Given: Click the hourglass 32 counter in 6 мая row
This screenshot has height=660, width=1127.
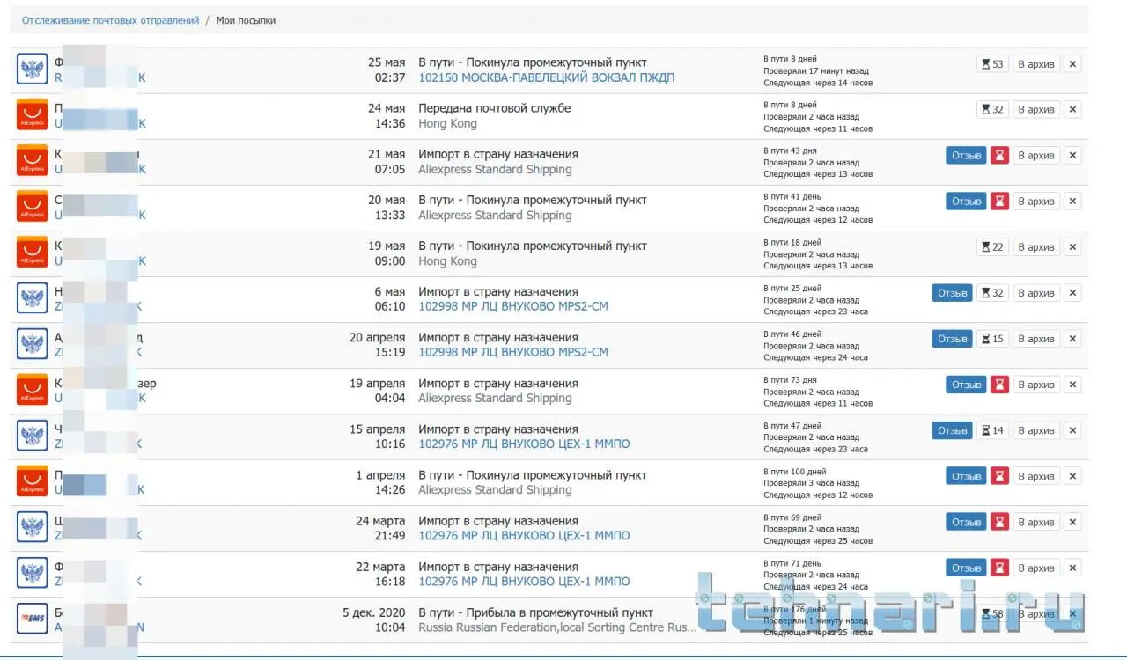Looking at the screenshot, I should [x=992, y=293].
